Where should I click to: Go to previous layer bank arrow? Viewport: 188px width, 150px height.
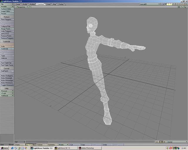[162, 4]
